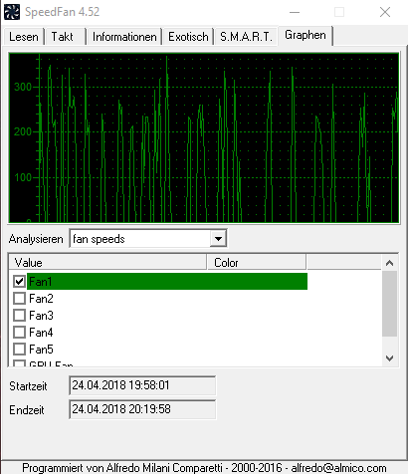Screen dimensions: 408x474
Task: Click the alfredo@almico.com footer text
Action: (338, 468)
